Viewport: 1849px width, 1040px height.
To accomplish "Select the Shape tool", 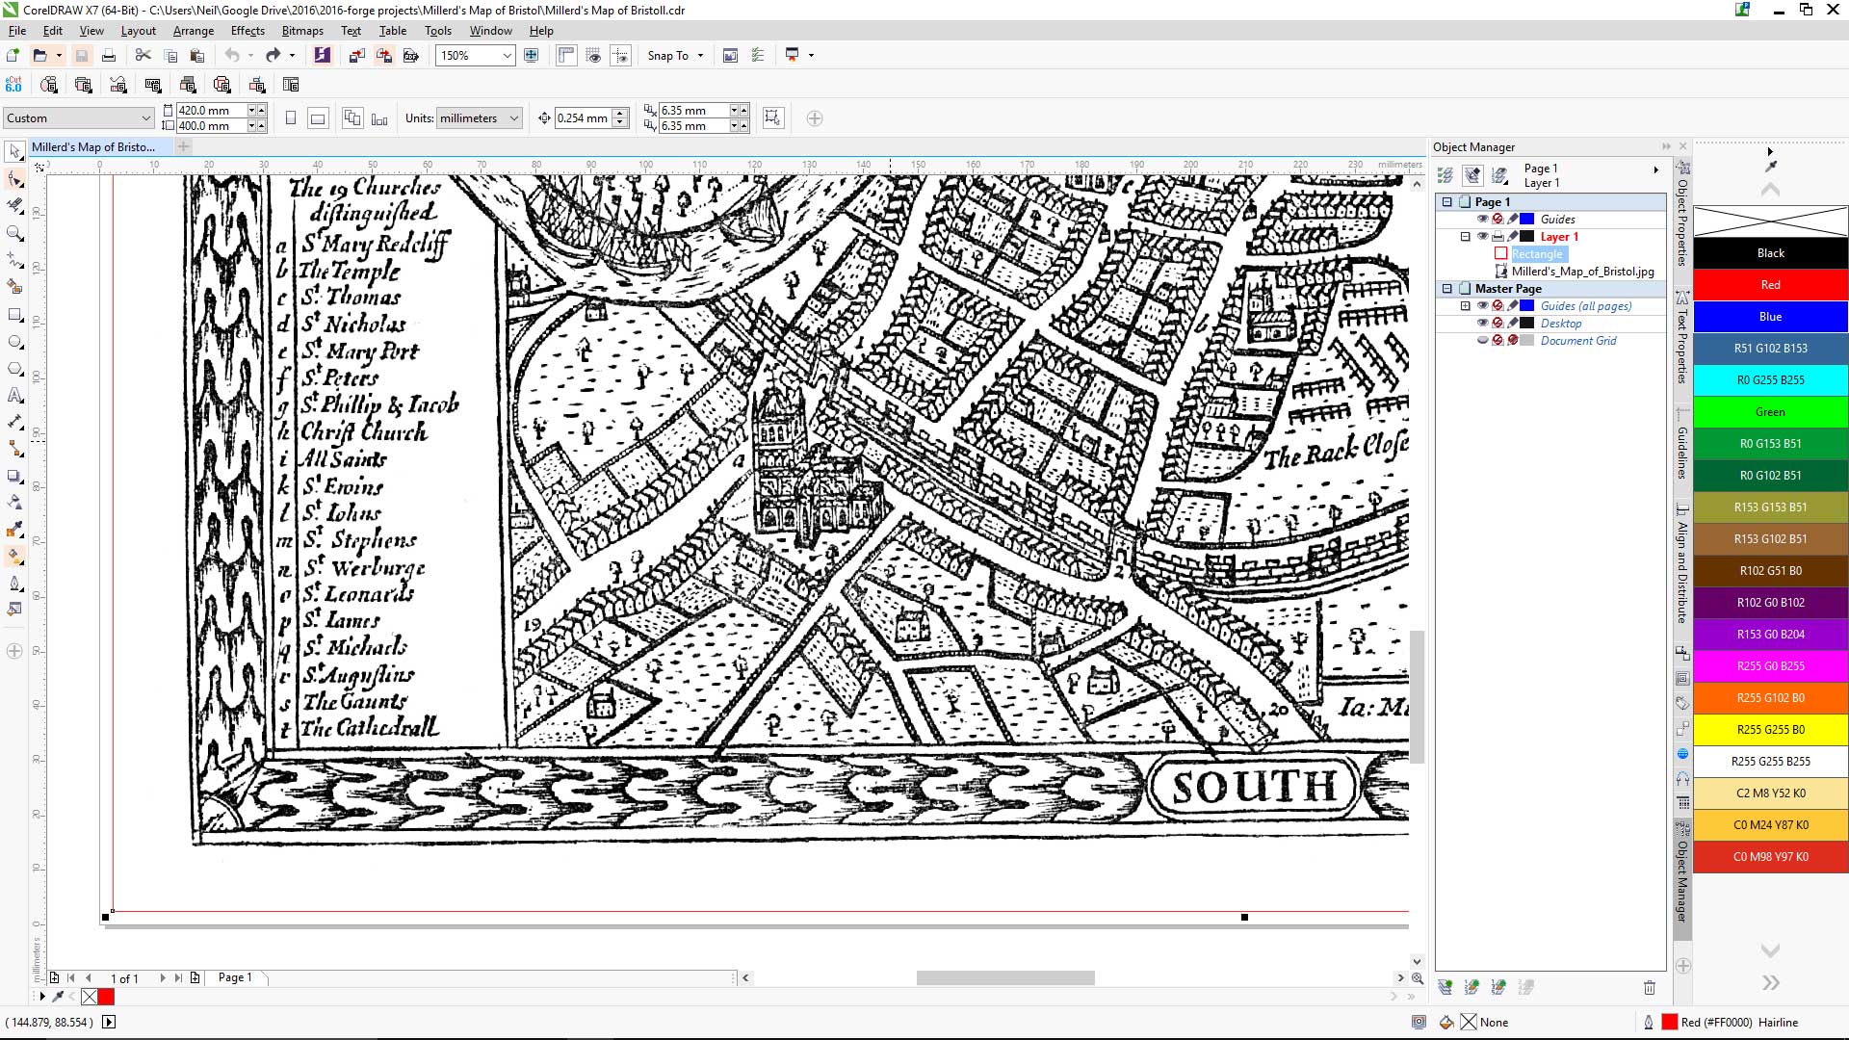I will click(x=14, y=180).
